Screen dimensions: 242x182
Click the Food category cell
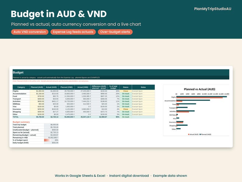(x=21, y=96)
